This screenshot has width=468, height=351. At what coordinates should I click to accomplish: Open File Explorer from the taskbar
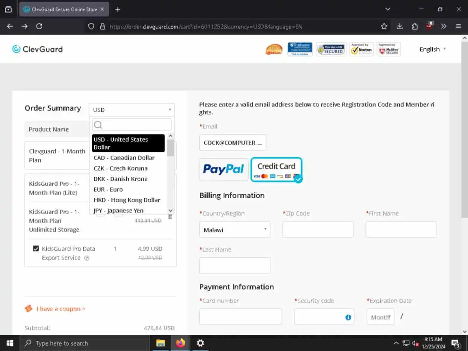click(160, 343)
